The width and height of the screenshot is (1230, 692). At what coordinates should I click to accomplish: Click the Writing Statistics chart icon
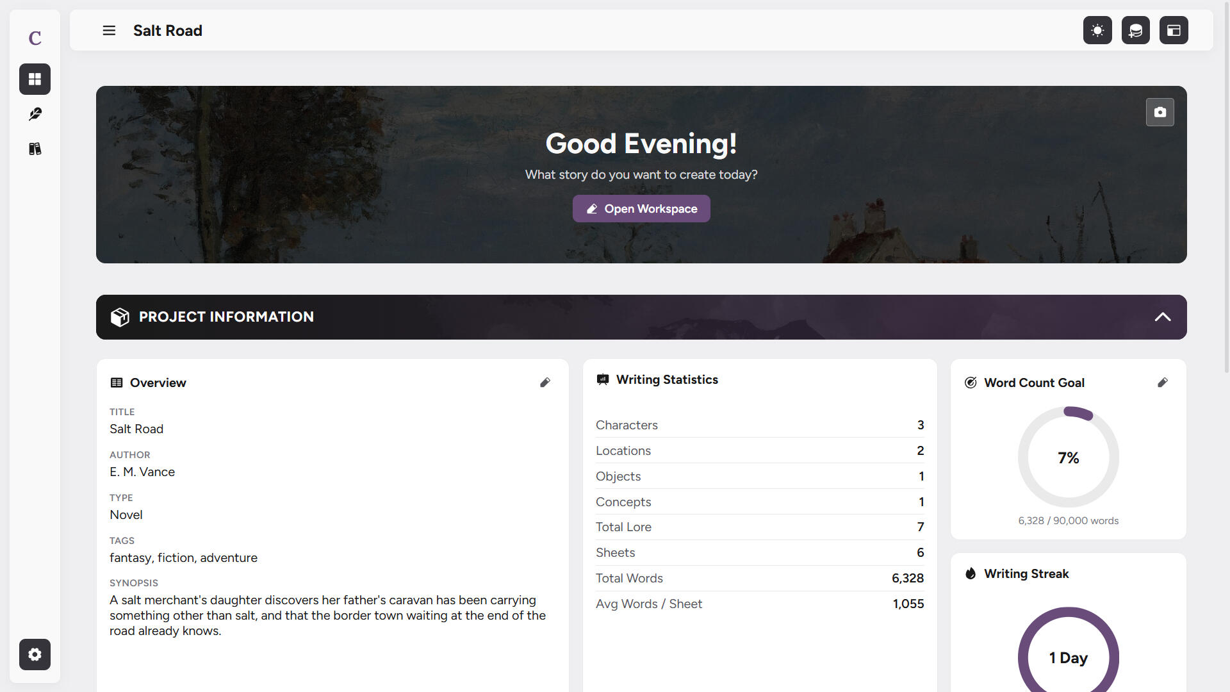(x=603, y=379)
